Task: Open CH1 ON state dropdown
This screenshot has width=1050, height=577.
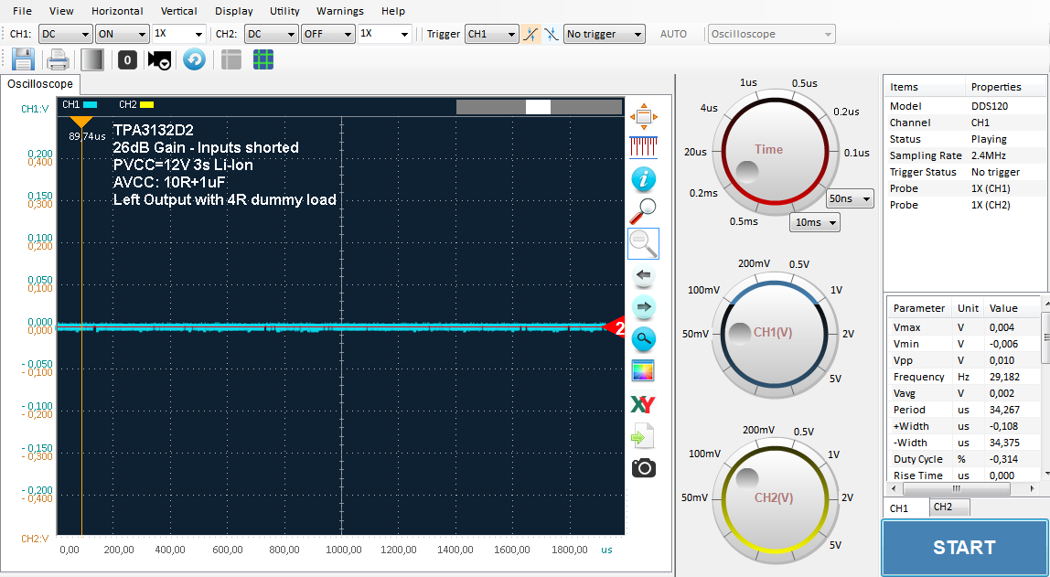Action: click(x=122, y=34)
